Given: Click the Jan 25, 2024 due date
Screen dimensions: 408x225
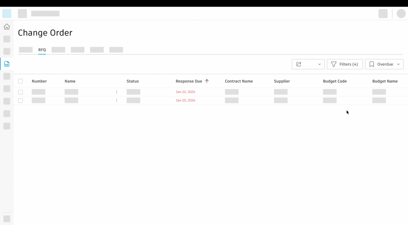Looking at the screenshot, I should click(x=185, y=100).
